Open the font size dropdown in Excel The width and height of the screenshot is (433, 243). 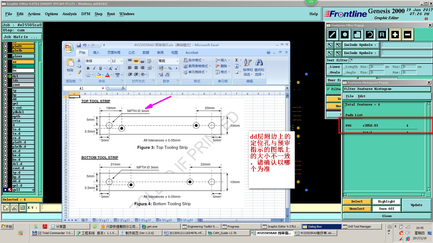(x=122, y=61)
